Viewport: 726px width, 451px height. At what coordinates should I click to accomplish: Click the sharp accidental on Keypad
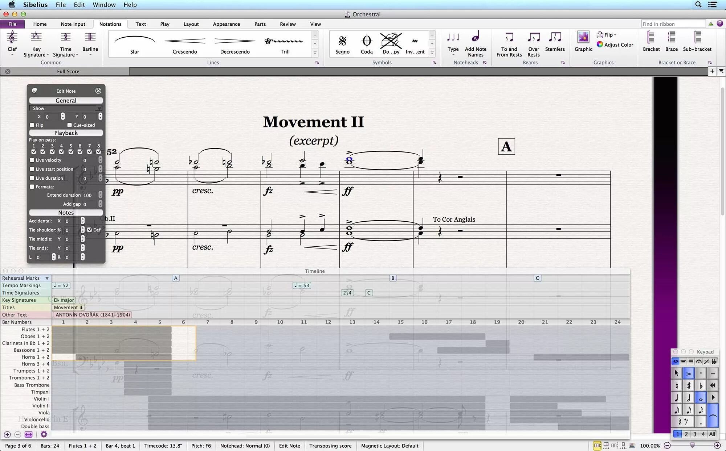(x=689, y=385)
